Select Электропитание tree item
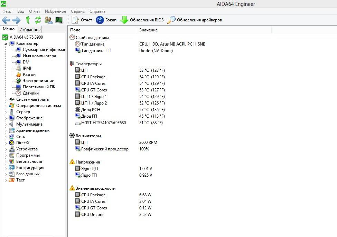Image resolution: width=337 pixels, height=237 pixels. [38, 81]
